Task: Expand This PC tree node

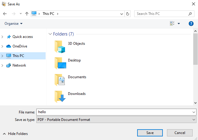Action: [x=2, y=56]
